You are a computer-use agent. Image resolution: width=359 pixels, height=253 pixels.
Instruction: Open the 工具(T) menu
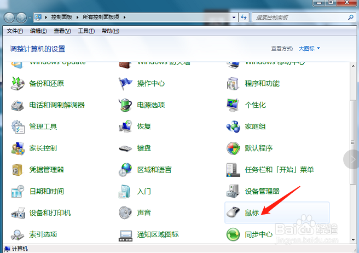tap(86, 31)
